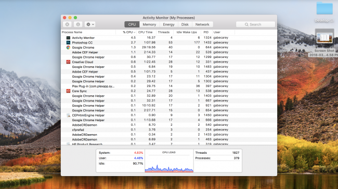Viewport: 338px width, 189px height.
Task: Select the Creative Cloud process icon
Action: click(68, 62)
